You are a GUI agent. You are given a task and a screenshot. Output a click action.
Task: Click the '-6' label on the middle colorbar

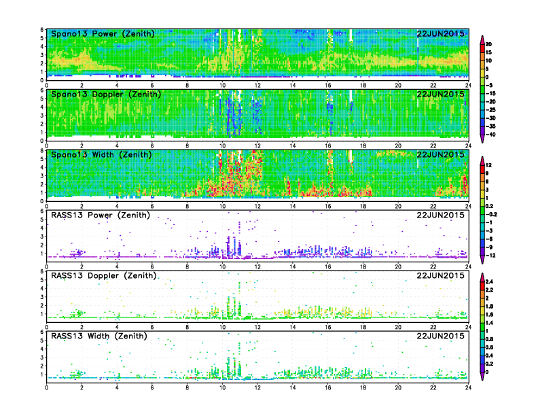pos(489,239)
